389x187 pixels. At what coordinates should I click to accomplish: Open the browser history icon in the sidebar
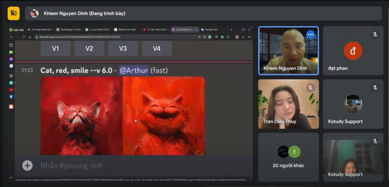[11, 45]
